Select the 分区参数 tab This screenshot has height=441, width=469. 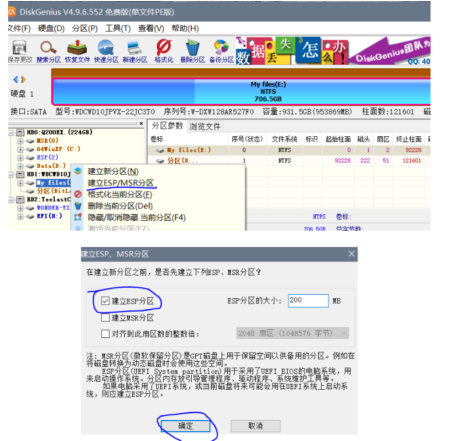[167, 126]
